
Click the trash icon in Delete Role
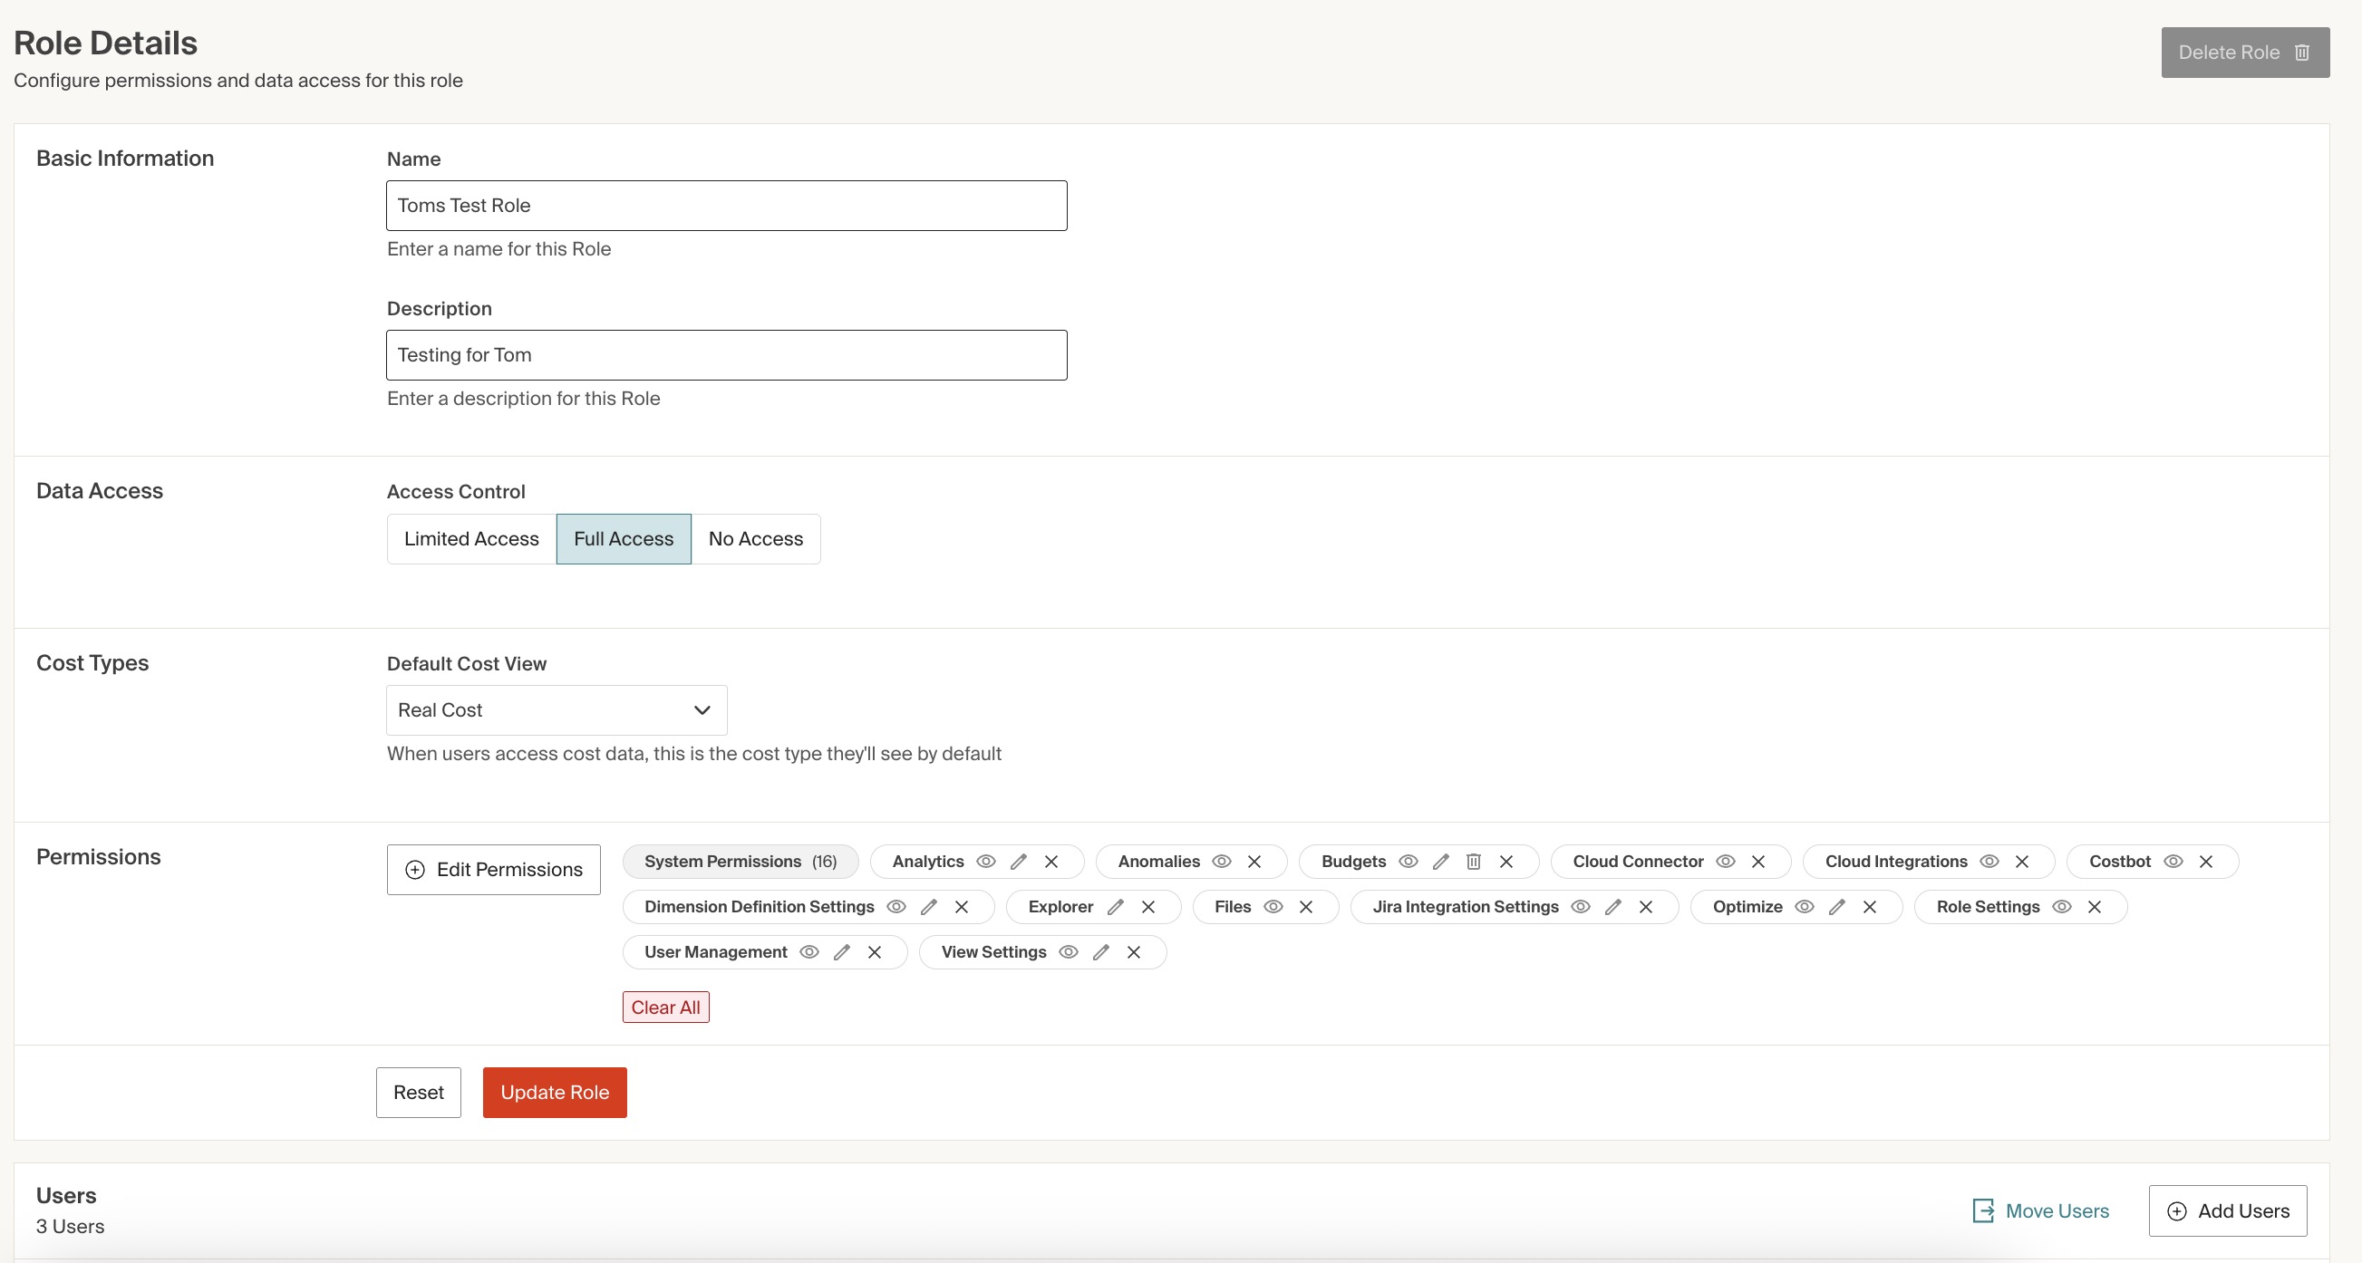2301,53
